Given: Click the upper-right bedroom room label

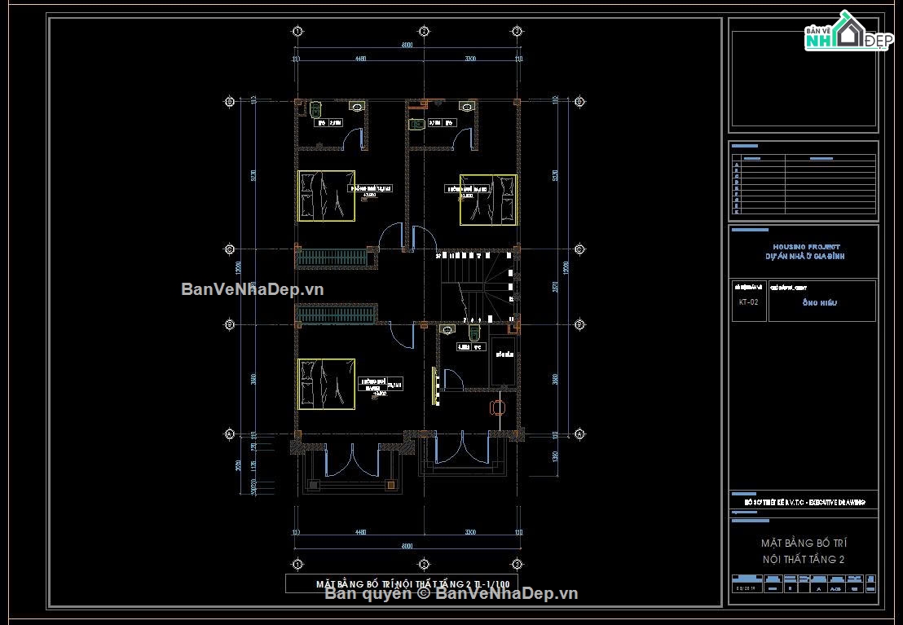Looking at the screenshot, I should 468,191.
